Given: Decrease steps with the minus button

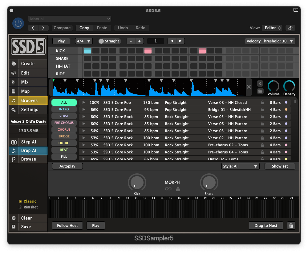Looking at the screenshot, I should pyautogui.click(x=131, y=41).
